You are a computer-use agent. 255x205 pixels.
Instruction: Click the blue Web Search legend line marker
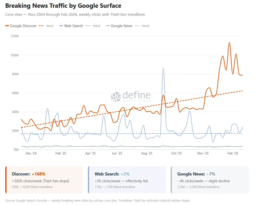[61, 26]
